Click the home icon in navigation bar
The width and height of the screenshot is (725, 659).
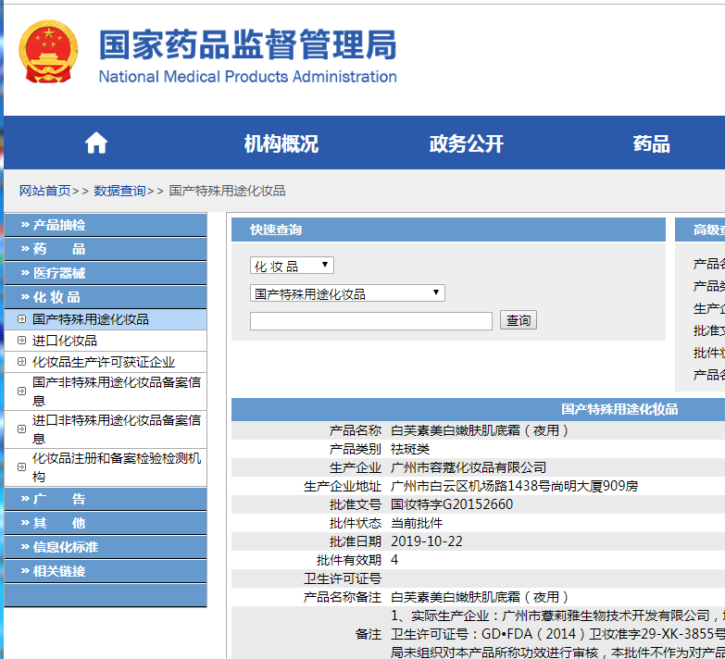96,143
